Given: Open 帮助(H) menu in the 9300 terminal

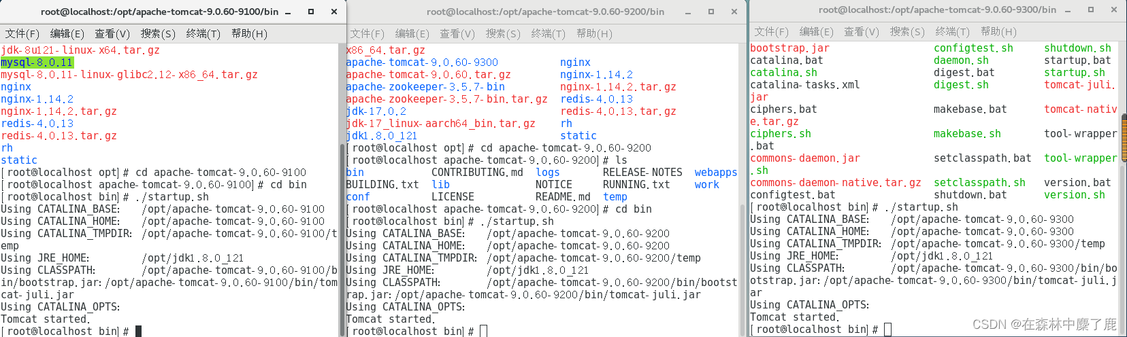Looking at the screenshot, I should click(998, 31).
